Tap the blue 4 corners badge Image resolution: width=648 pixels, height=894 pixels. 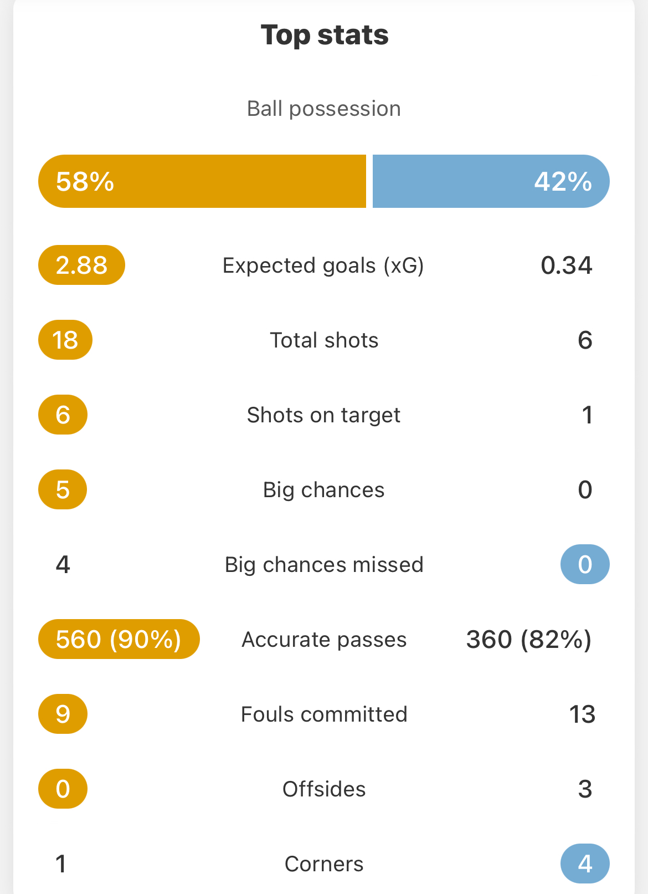coord(585,864)
